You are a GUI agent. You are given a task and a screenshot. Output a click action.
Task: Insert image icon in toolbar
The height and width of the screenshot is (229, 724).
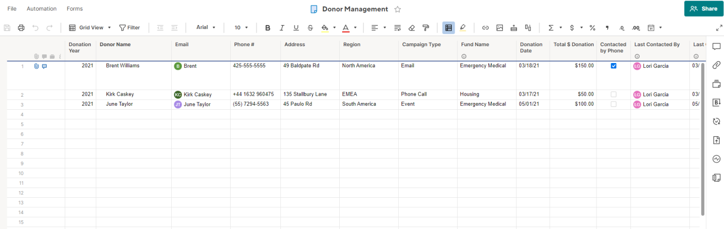click(x=500, y=28)
